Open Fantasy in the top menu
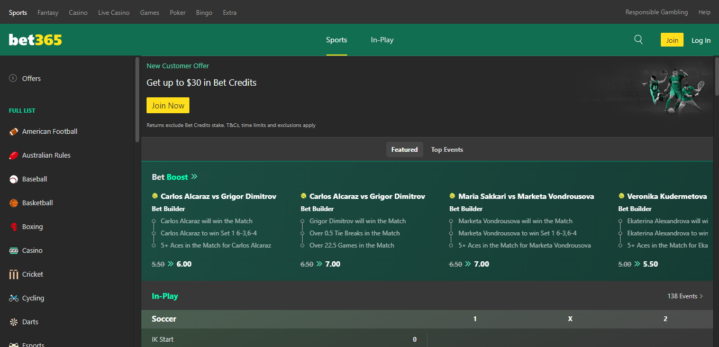 (x=48, y=12)
